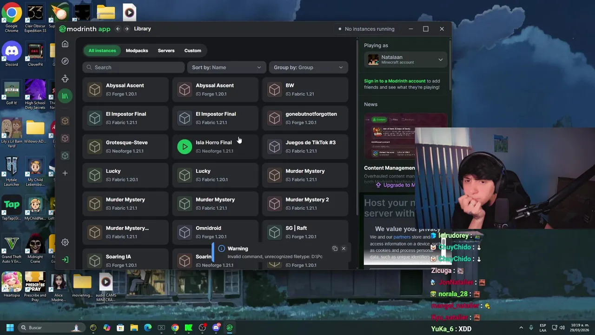This screenshot has width=595, height=335.
Task: Click the volume icon in system tray
Action: pos(562,328)
